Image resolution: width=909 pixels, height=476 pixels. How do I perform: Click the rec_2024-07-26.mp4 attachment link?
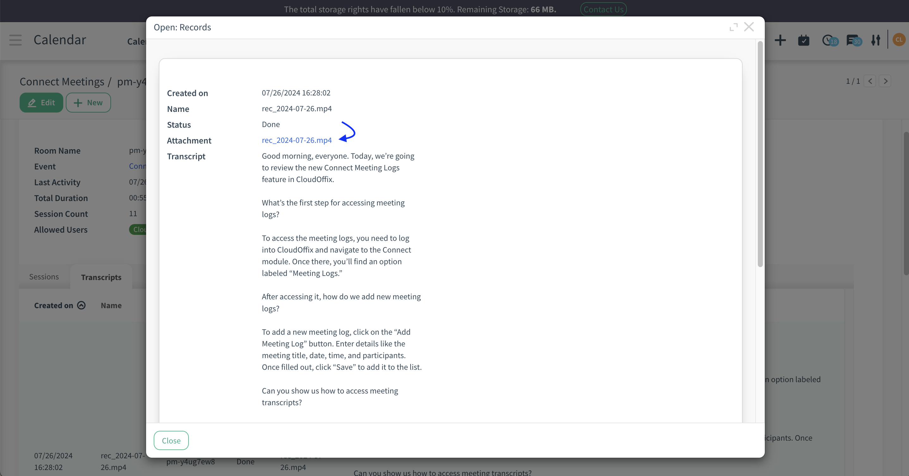(297, 140)
